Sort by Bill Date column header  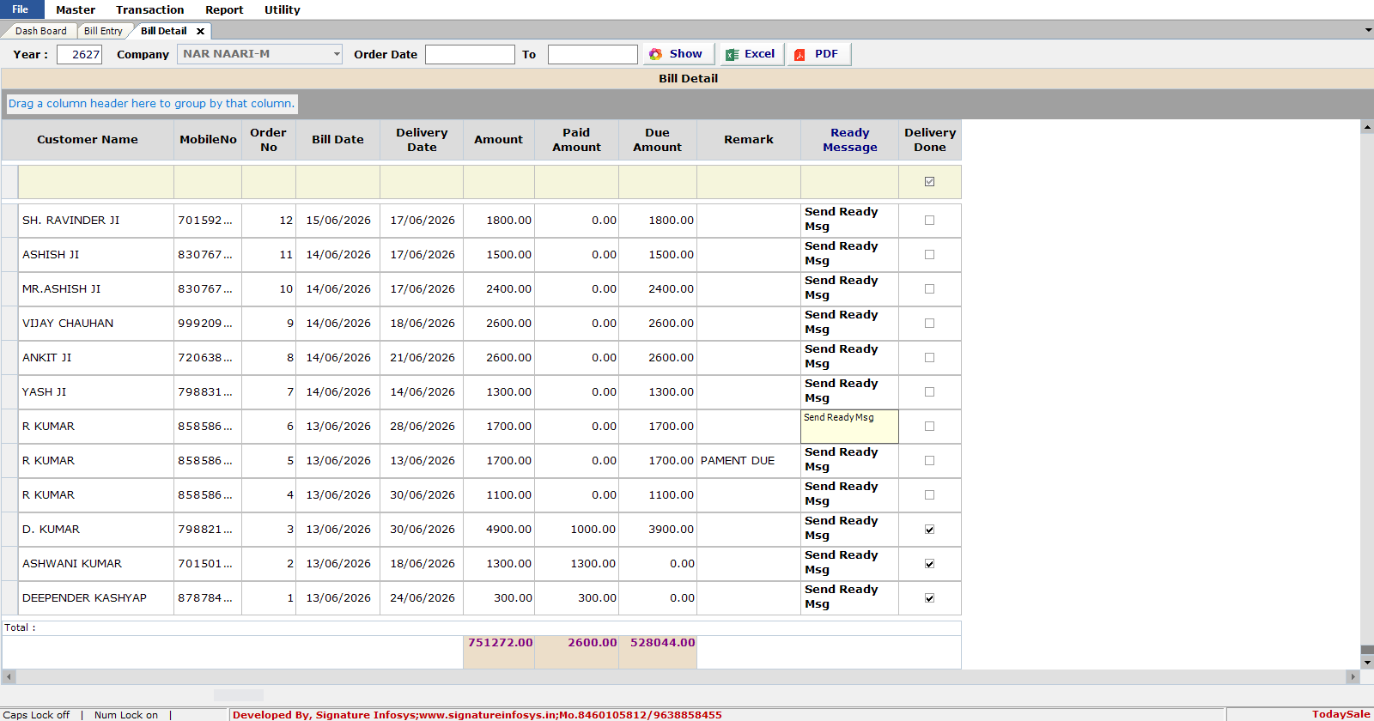[x=337, y=140]
